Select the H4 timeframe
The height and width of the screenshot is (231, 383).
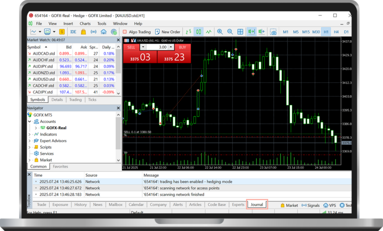point(336,32)
